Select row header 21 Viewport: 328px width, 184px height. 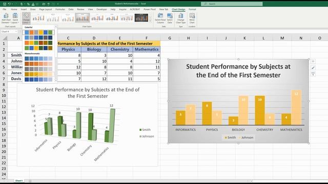[x=4, y=157]
